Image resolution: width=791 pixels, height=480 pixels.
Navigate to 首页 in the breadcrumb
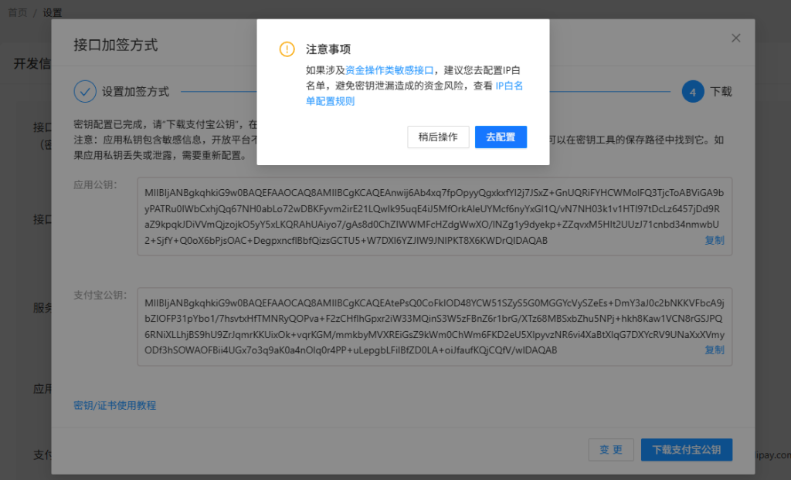[x=17, y=12]
